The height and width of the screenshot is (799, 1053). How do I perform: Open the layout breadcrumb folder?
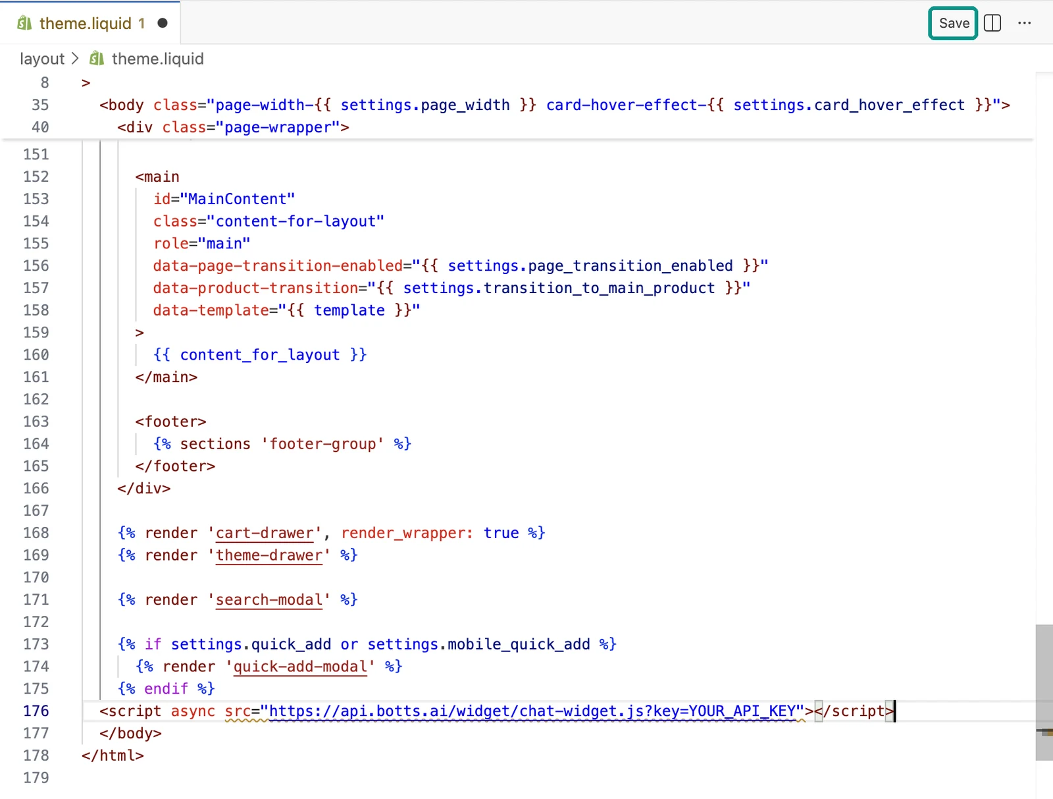click(42, 59)
